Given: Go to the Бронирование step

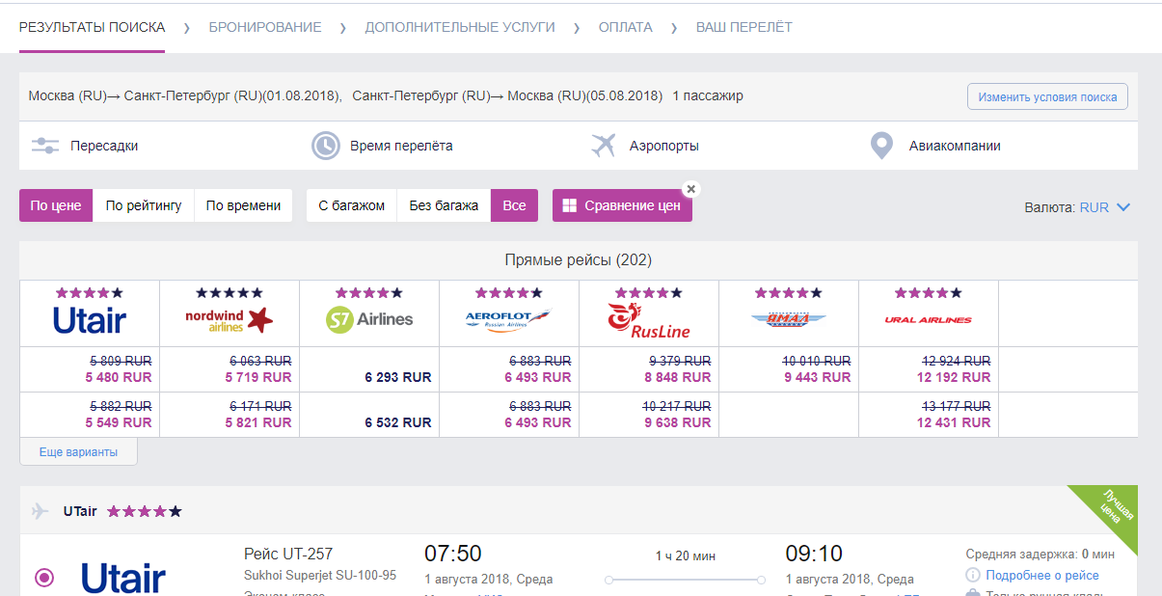Looking at the screenshot, I should pyautogui.click(x=265, y=27).
